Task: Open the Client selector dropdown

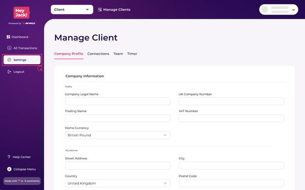Action: [72, 10]
